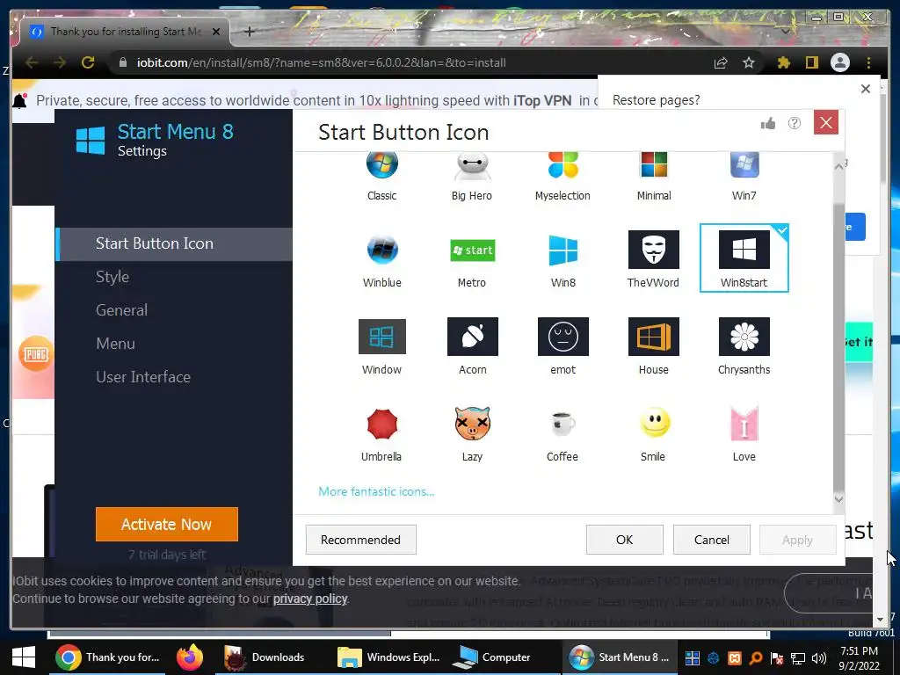900x675 pixels.
Task: Click the Chrome address bar URL
Action: point(322,62)
